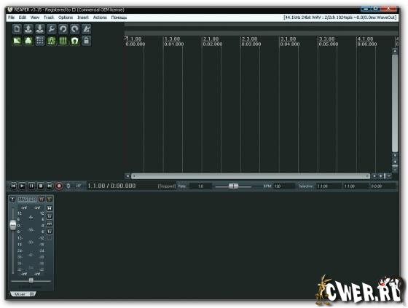Click the selection start field
This screenshot has height=308, width=408.
point(329,186)
